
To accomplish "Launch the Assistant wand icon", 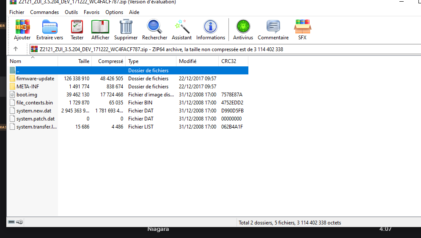I will tap(182, 27).
